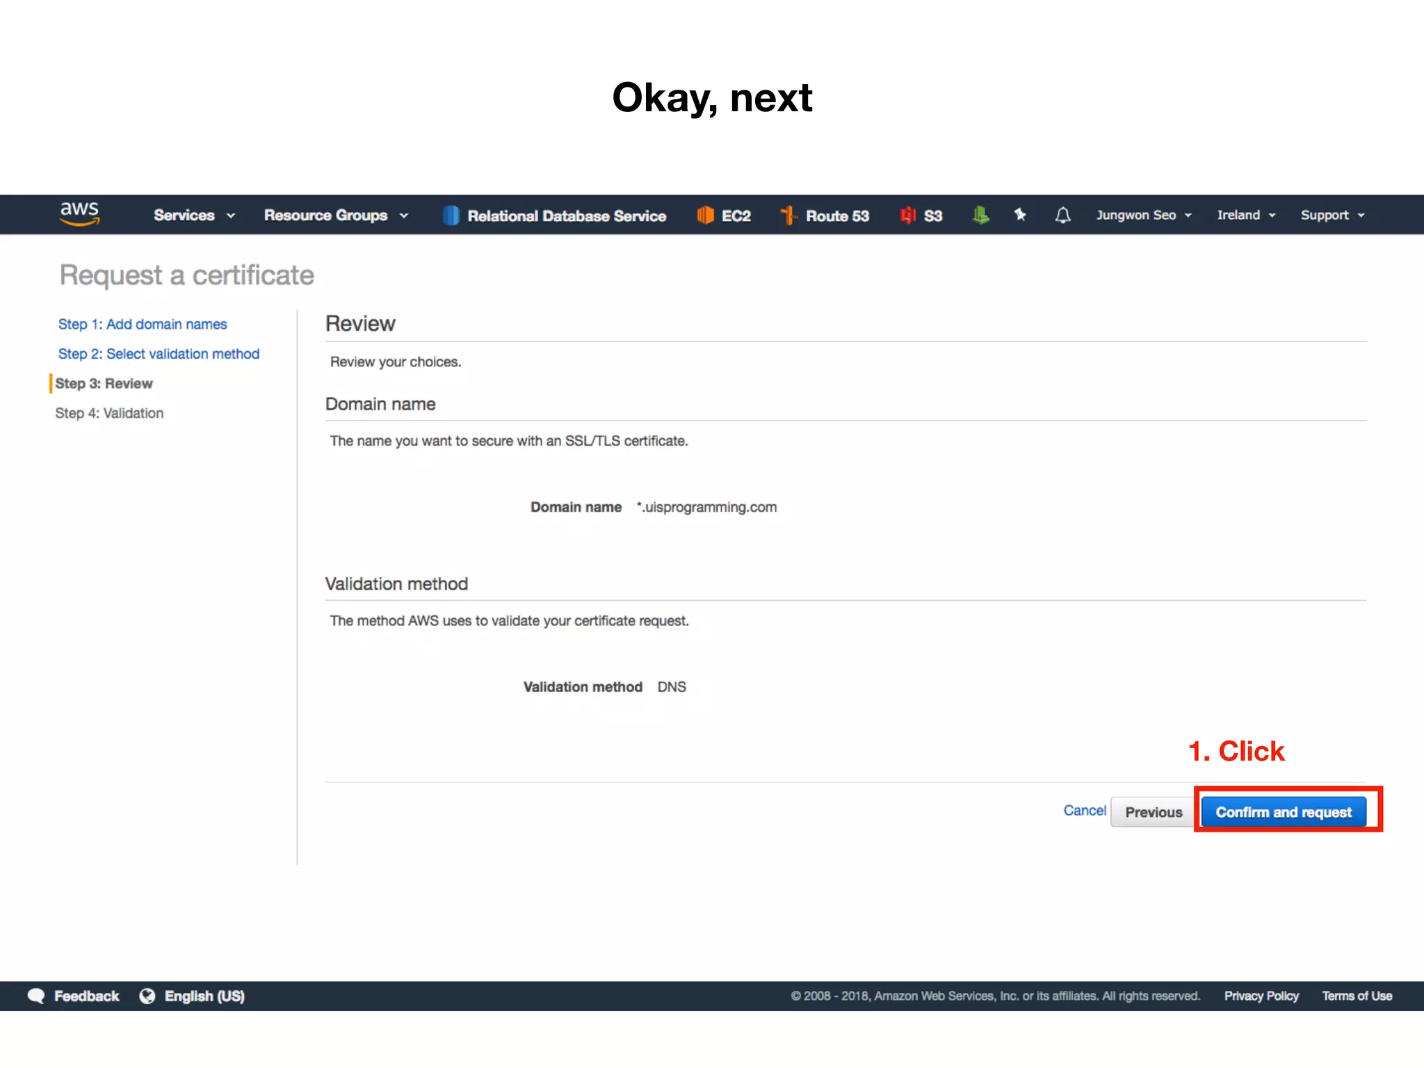
Task: Click the copyright notice in footer
Action: (995, 996)
